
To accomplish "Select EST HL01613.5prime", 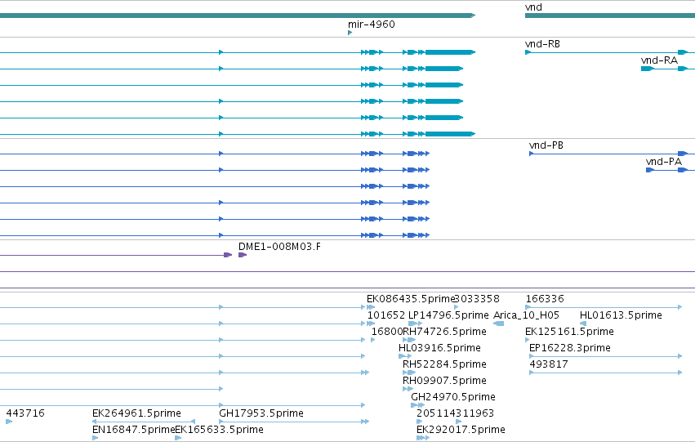I will click(621, 315).
